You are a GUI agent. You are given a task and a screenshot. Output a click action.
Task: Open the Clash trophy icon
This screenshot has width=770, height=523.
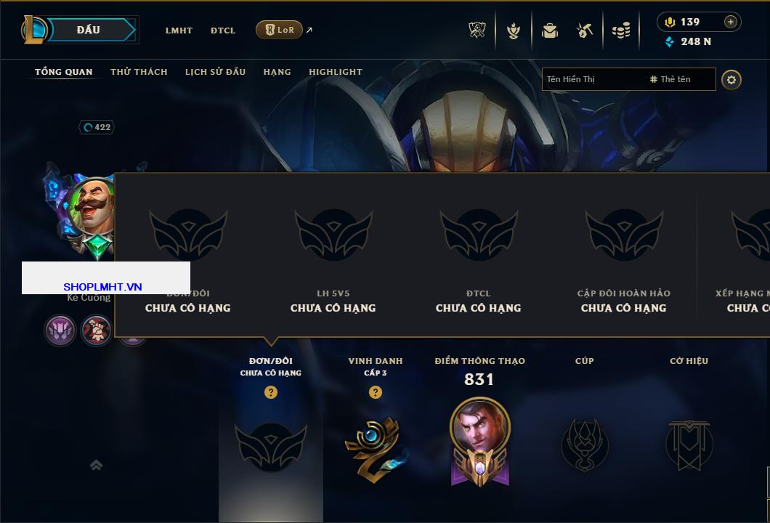click(477, 31)
